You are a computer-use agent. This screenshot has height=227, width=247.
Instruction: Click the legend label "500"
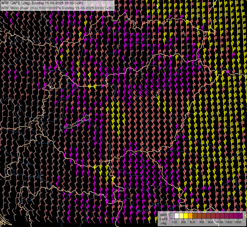coord(193,222)
